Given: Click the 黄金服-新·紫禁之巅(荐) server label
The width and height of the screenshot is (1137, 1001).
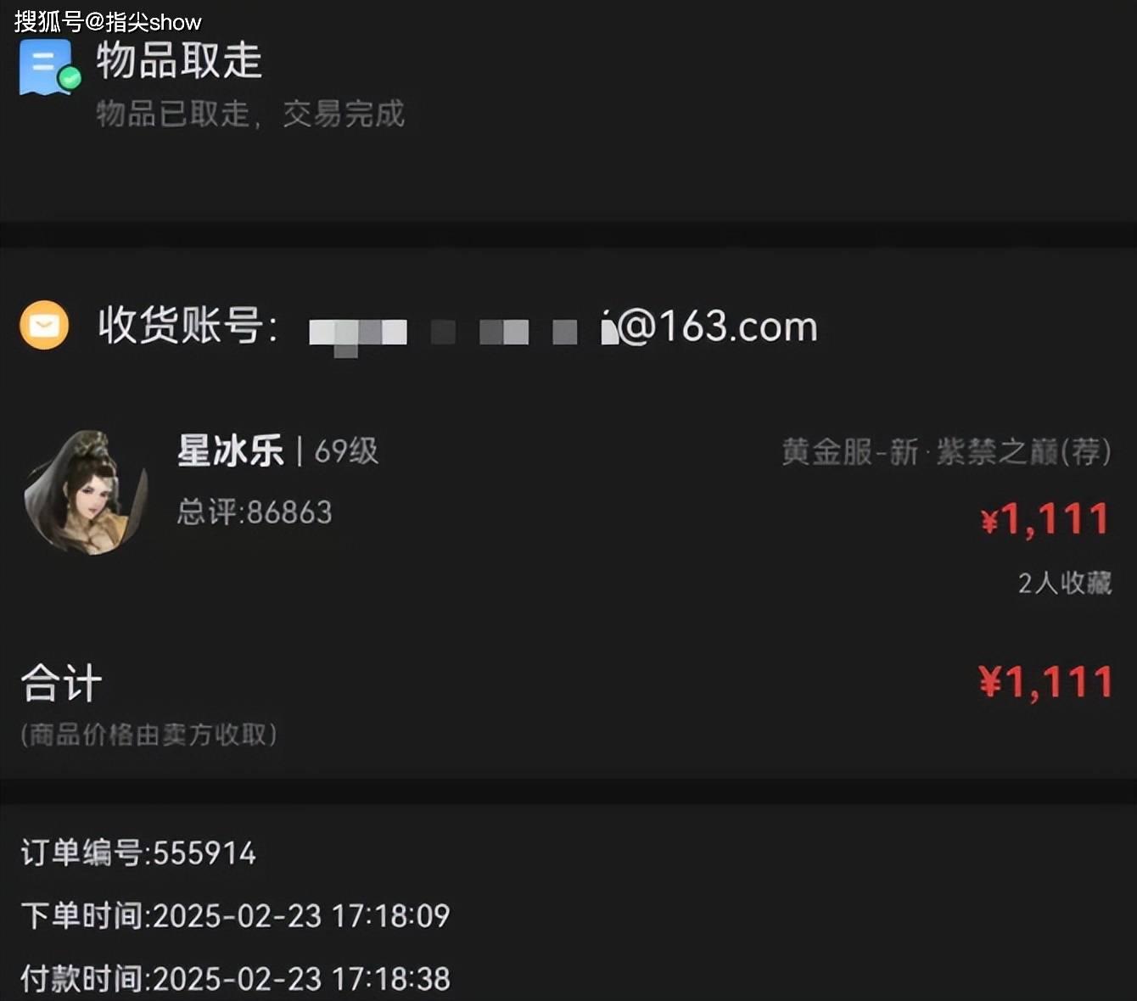Looking at the screenshot, I should pos(946,452).
